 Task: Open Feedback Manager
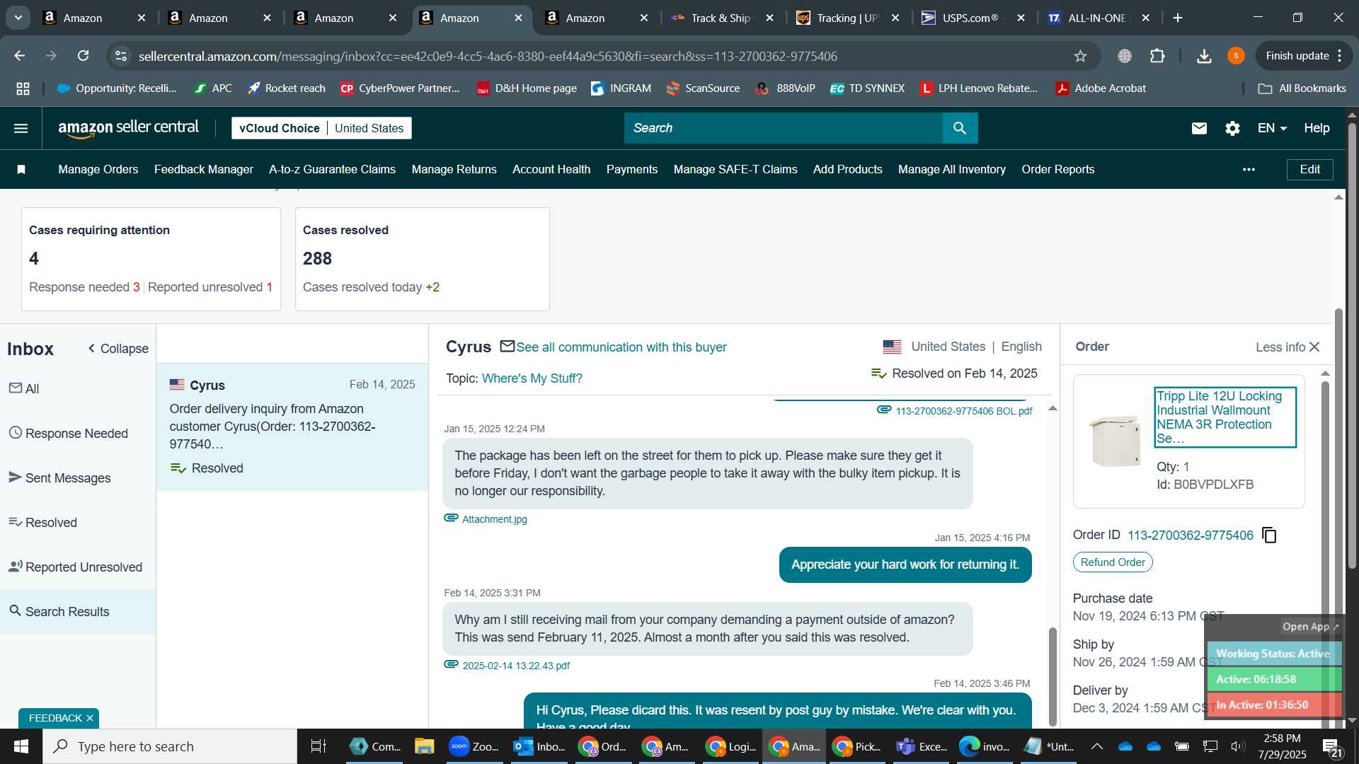[x=203, y=169]
